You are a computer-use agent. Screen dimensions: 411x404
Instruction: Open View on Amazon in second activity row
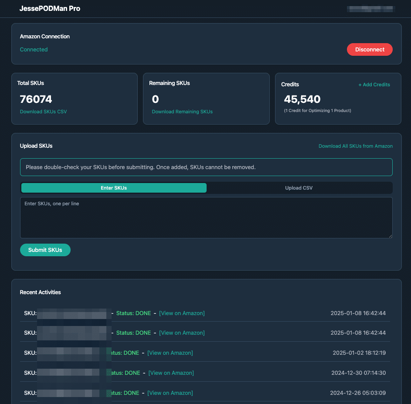pos(182,333)
